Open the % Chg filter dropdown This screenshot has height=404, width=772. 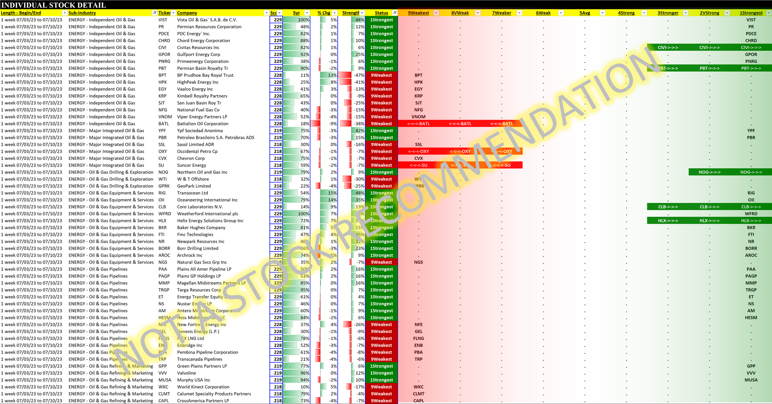pos(335,13)
